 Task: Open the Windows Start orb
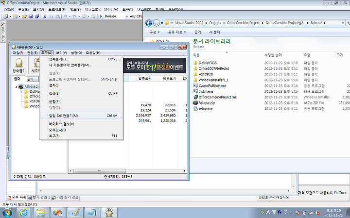pyautogui.click(x=7, y=213)
